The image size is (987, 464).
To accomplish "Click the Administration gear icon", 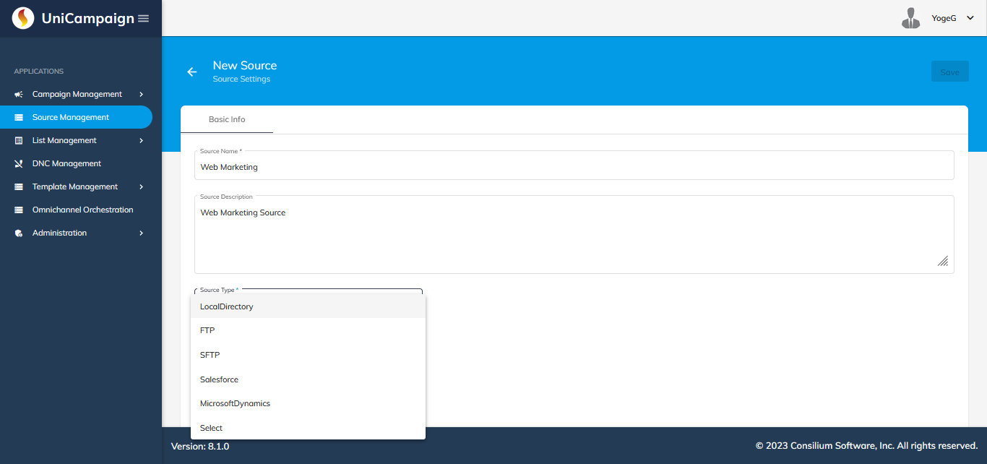I will [19, 233].
